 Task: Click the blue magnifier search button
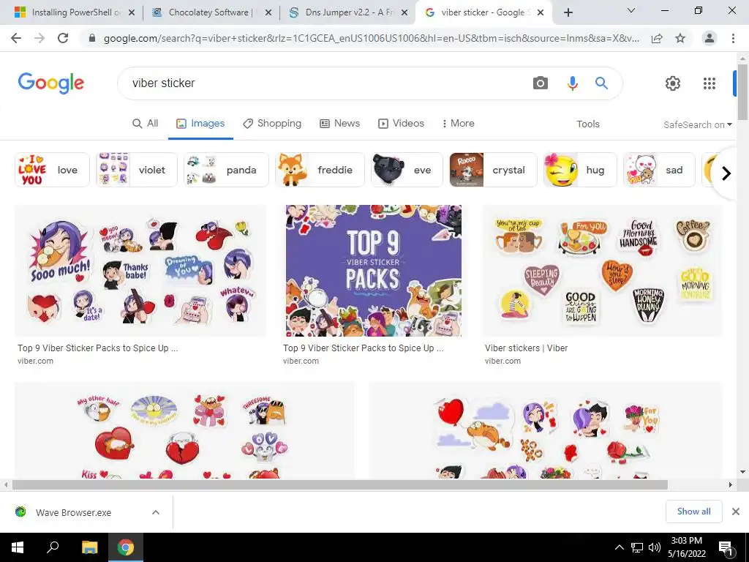click(x=601, y=83)
